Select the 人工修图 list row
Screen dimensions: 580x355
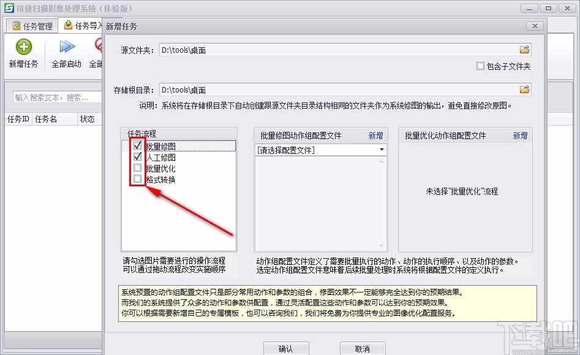179,158
